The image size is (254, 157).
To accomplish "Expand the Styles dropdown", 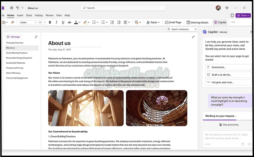I will click(x=153, y=22).
